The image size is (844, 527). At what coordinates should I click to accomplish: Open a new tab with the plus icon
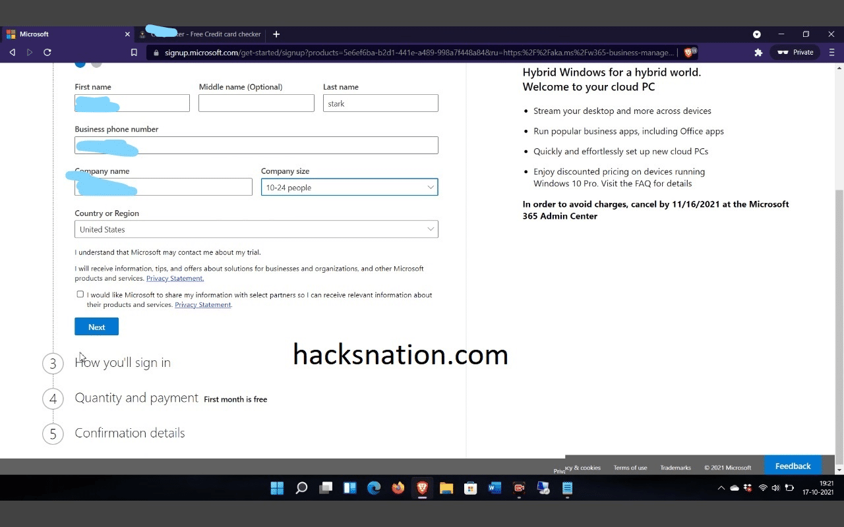[x=276, y=34]
